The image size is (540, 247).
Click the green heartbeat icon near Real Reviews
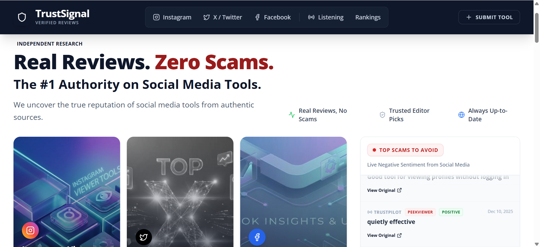[292, 115]
